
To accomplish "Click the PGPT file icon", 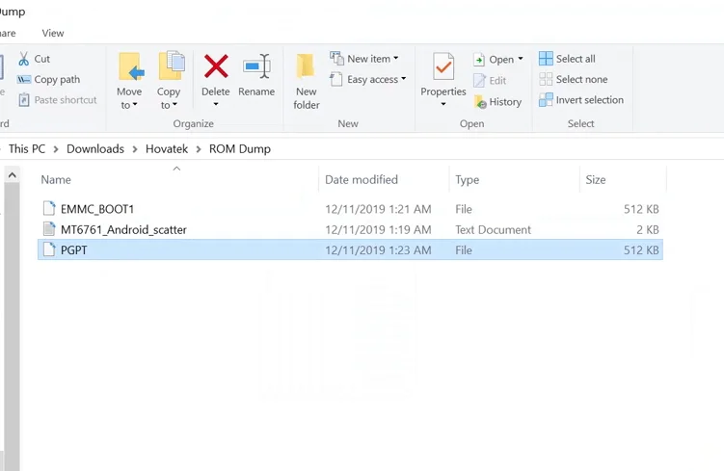I will coord(49,249).
